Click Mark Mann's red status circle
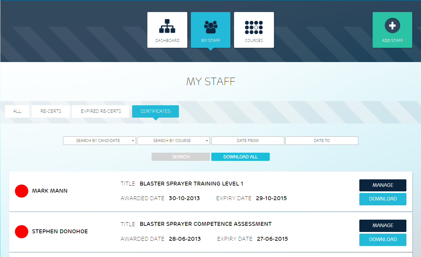 tap(22, 191)
